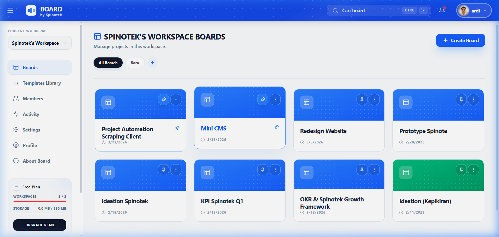Open the kebab menu on Prototype Spinote card

pyautogui.click(x=473, y=99)
